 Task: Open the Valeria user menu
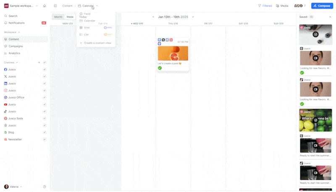click(x=13, y=187)
